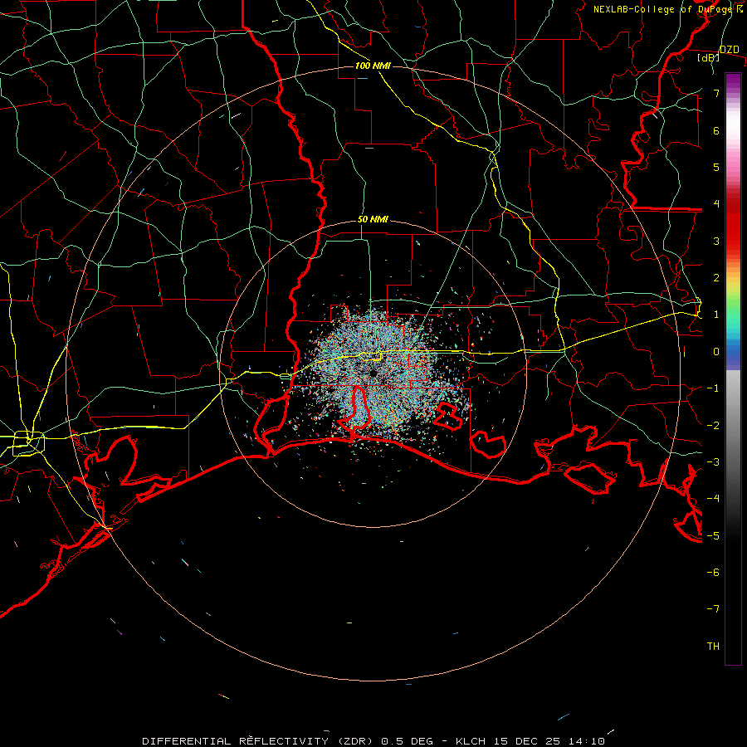
Task: Click the 100 NMI range ring label
Action: click(x=373, y=66)
